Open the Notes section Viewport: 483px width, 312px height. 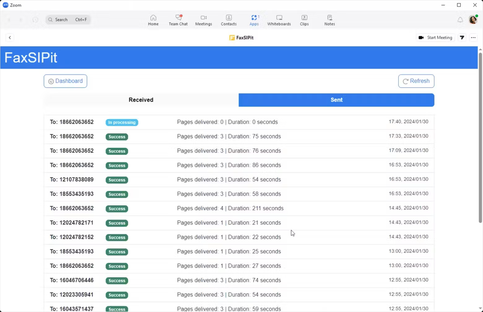point(329,20)
